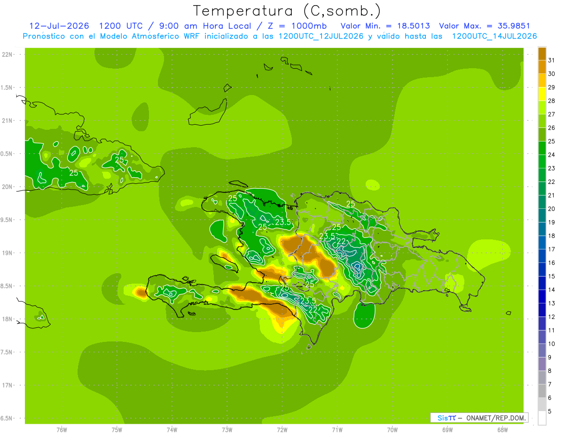
Task: Select the color swatch above legend value 31
Action: [x=542, y=54]
